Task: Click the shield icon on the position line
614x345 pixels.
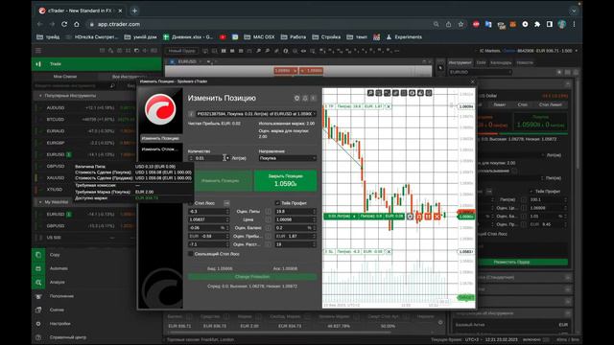Action: [410, 217]
